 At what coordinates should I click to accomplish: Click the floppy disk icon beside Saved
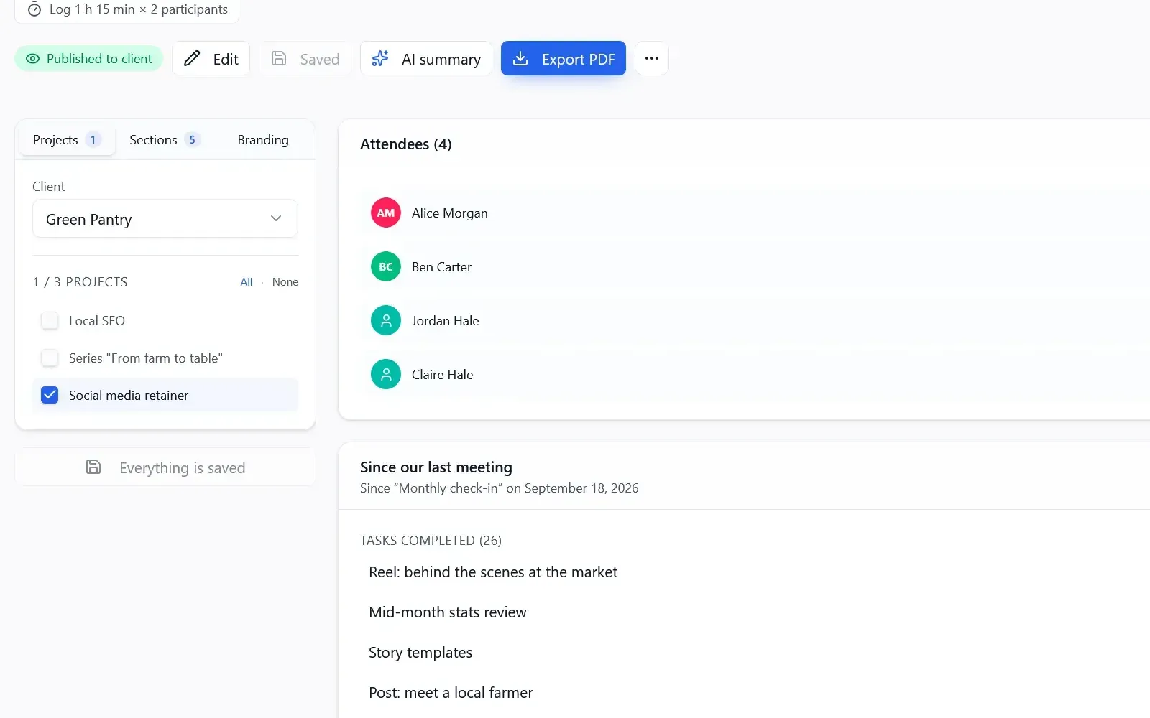[279, 59]
